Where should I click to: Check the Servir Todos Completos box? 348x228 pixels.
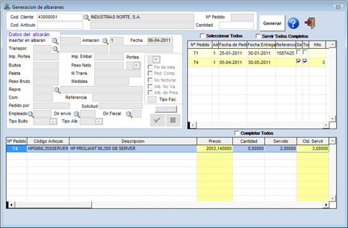click(x=258, y=36)
